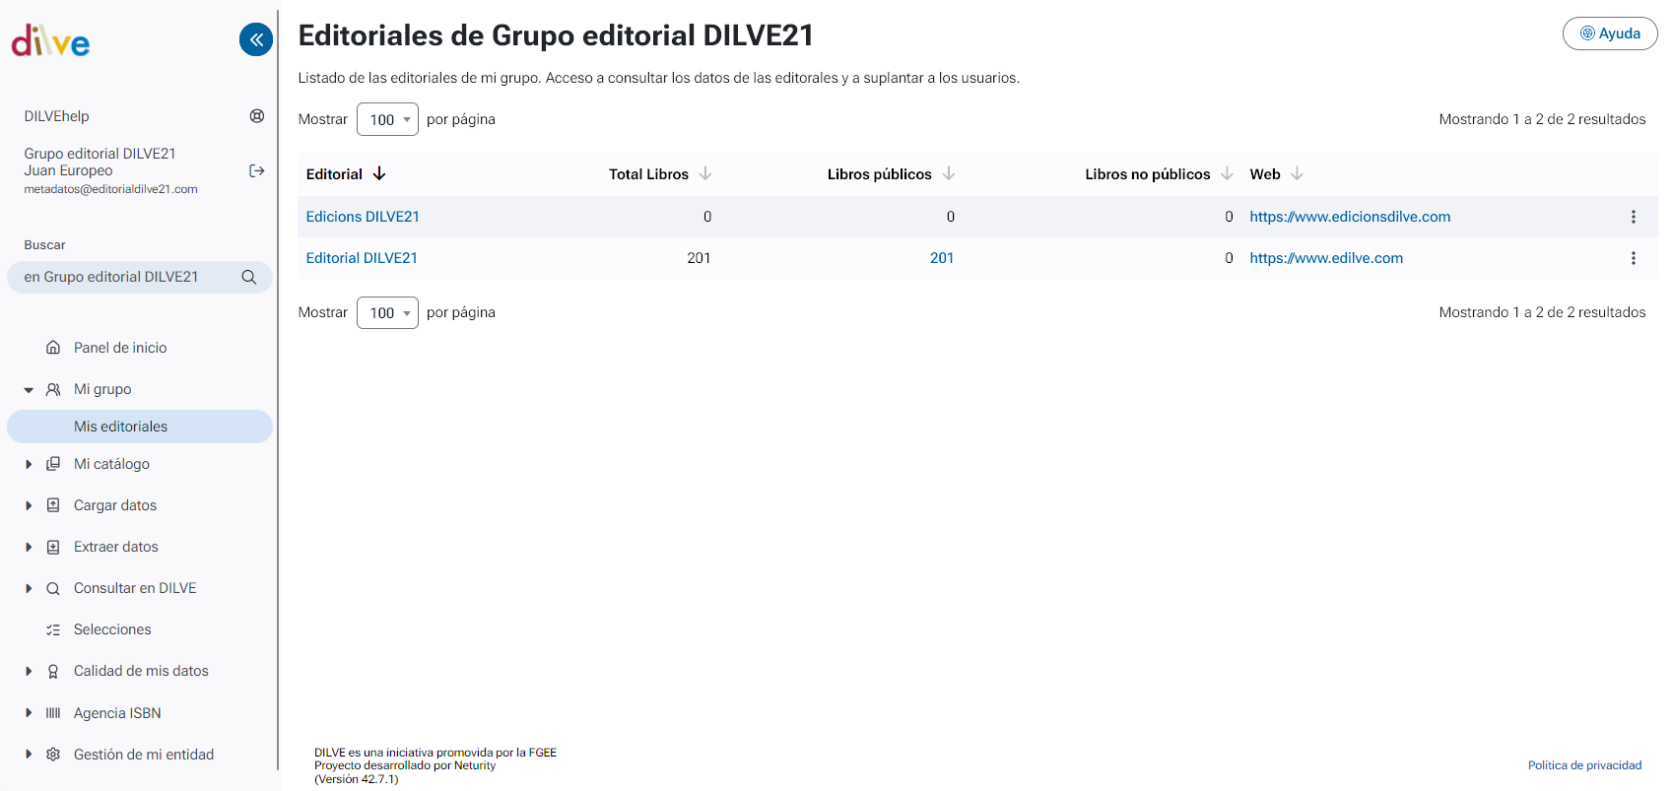
Task: Open the top Mostrar 100 per-page dropdown
Action: click(x=387, y=119)
